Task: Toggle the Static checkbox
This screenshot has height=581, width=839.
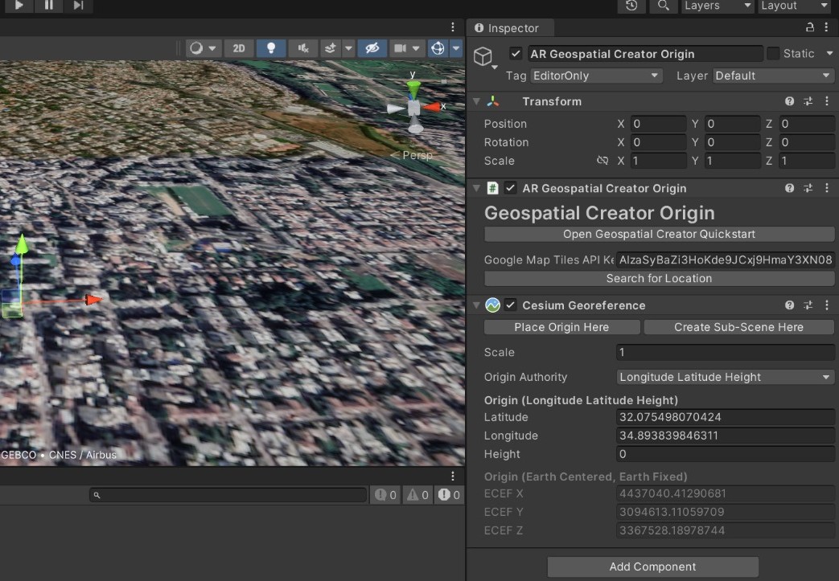Action: click(x=773, y=54)
